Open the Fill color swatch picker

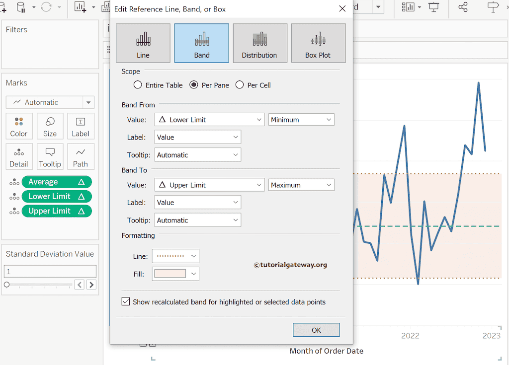pyautogui.click(x=176, y=274)
